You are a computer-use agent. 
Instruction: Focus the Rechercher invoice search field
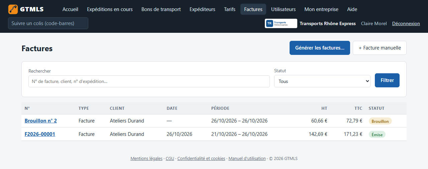tap(149, 81)
